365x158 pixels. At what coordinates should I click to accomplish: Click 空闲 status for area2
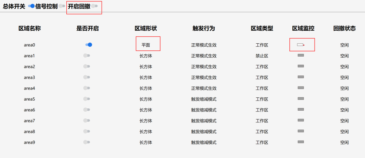tap(345, 67)
